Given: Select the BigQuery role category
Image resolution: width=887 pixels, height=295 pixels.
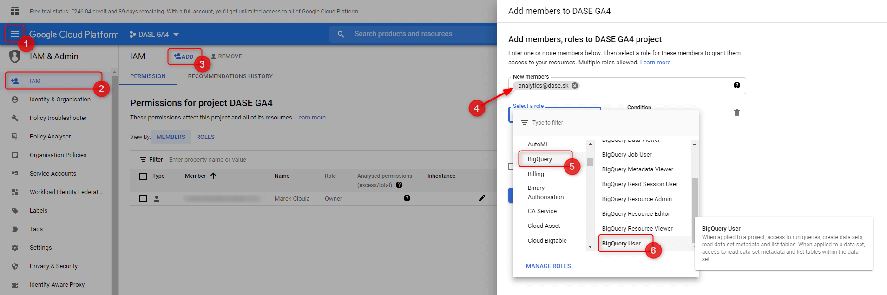Looking at the screenshot, I should (540, 159).
